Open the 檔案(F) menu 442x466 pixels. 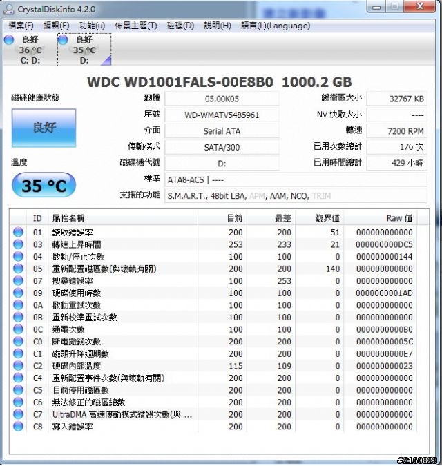[x=21, y=26]
